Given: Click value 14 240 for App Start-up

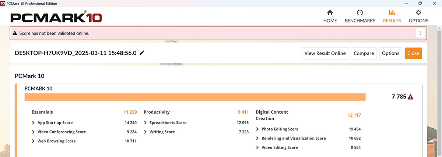Looking at the screenshot, I should point(131,123).
